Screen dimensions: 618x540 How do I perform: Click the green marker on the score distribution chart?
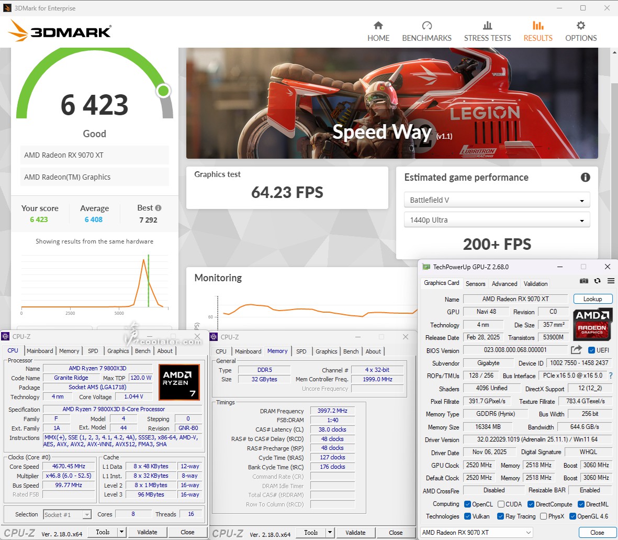(148, 281)
